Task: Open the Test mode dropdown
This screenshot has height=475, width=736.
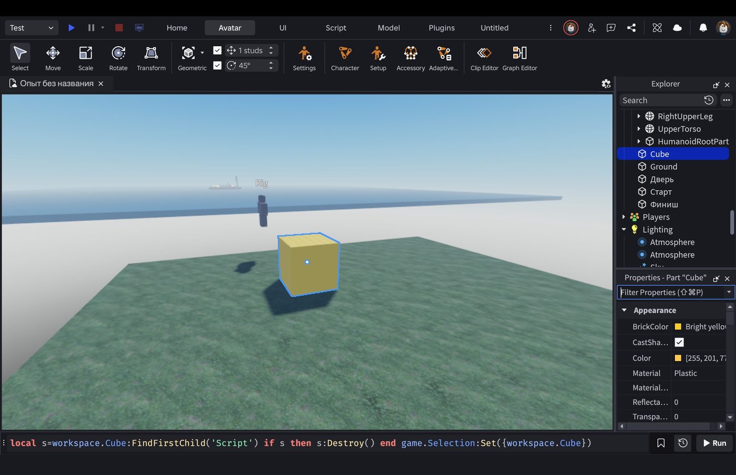Action: click(x=32, y=28)
